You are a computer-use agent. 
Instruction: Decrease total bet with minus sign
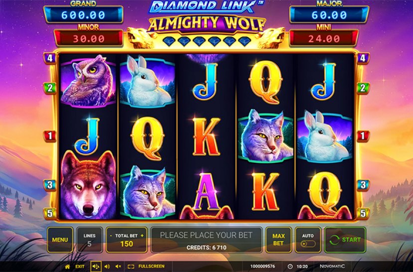(x=111, y=236)
